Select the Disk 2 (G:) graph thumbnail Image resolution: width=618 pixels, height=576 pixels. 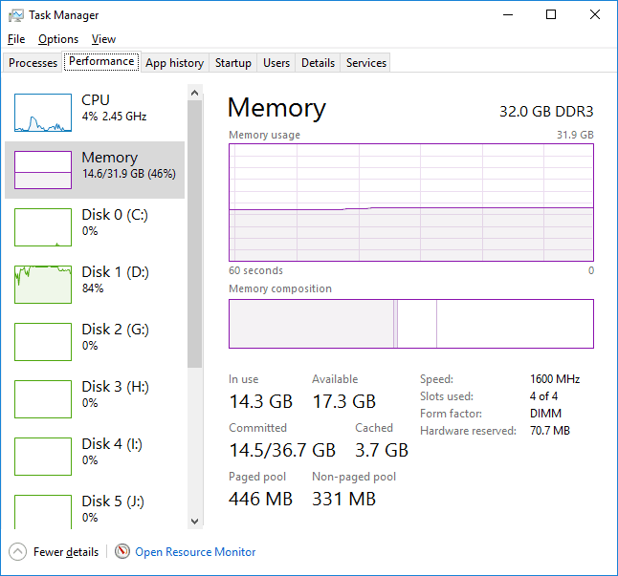tap(43, 342)
